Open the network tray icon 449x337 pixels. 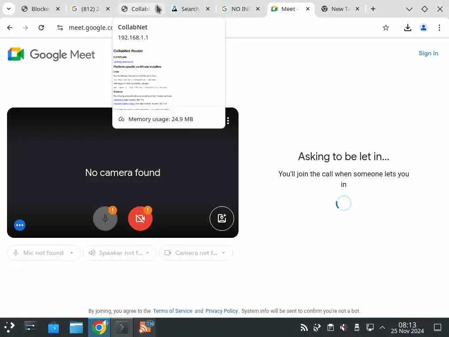click(x=370, y=327)
